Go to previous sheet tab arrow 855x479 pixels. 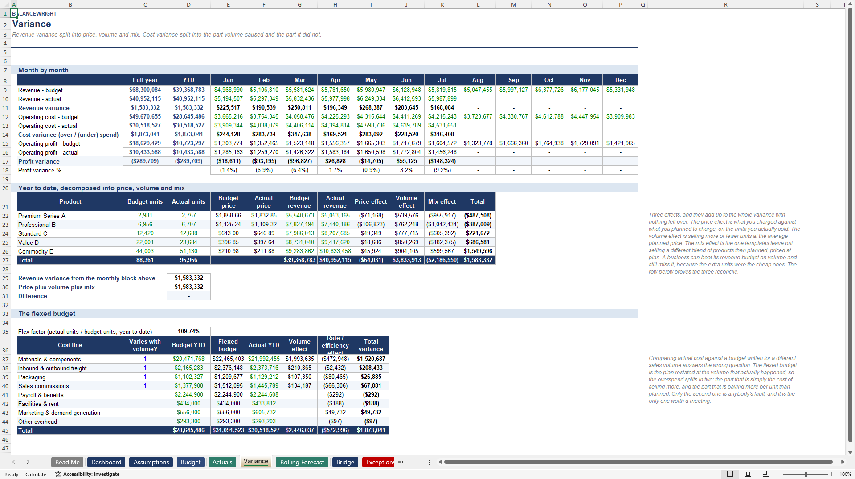[14, 462]
